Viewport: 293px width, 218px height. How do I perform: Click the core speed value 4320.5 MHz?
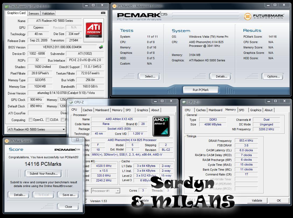click(x=104, y=166)
